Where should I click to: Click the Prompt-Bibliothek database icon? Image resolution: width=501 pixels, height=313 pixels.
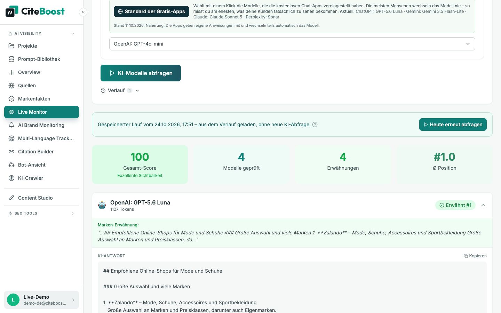click(x=11, y=59)
